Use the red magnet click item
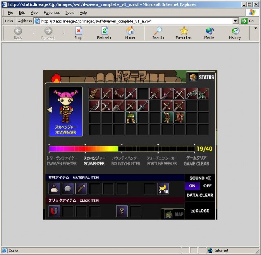 pyautogui.click(x=54, y=211)
